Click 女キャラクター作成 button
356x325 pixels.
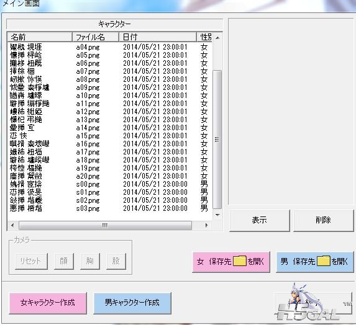[x=48, y=303]
